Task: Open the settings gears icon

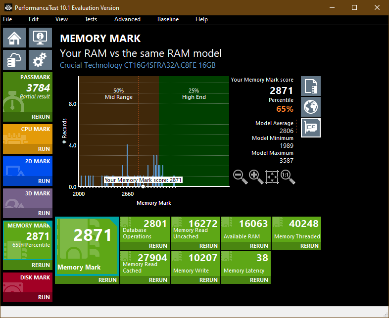Action: click(40, 60)
